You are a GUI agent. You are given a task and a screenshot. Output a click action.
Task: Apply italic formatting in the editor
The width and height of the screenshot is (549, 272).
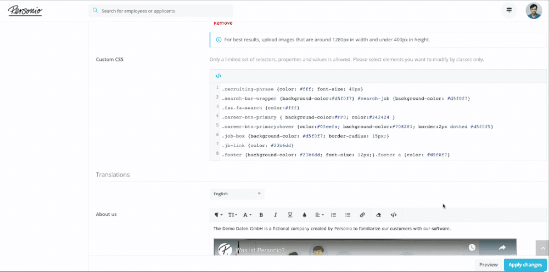point(276,215)
